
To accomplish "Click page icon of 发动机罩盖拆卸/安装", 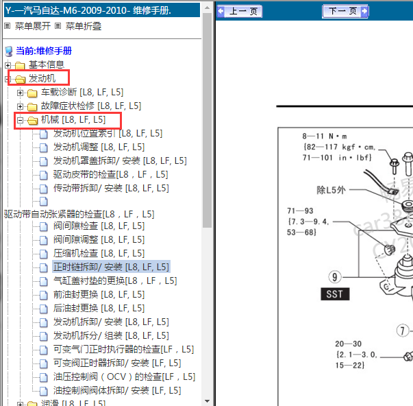I will pos(44,161).
